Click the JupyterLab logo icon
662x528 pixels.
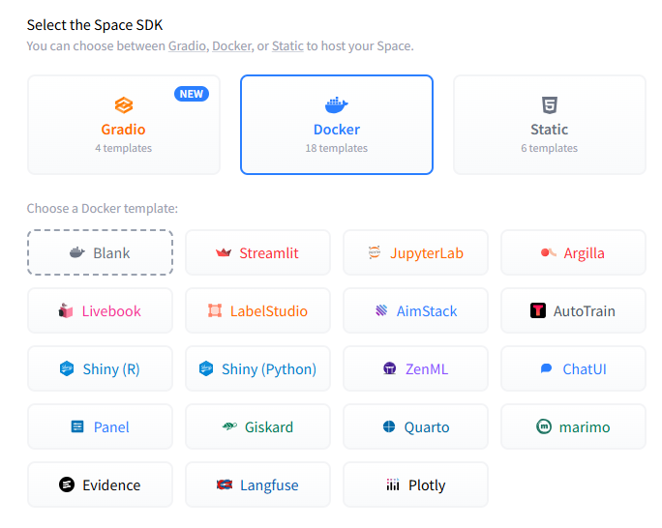click(375, 253)
